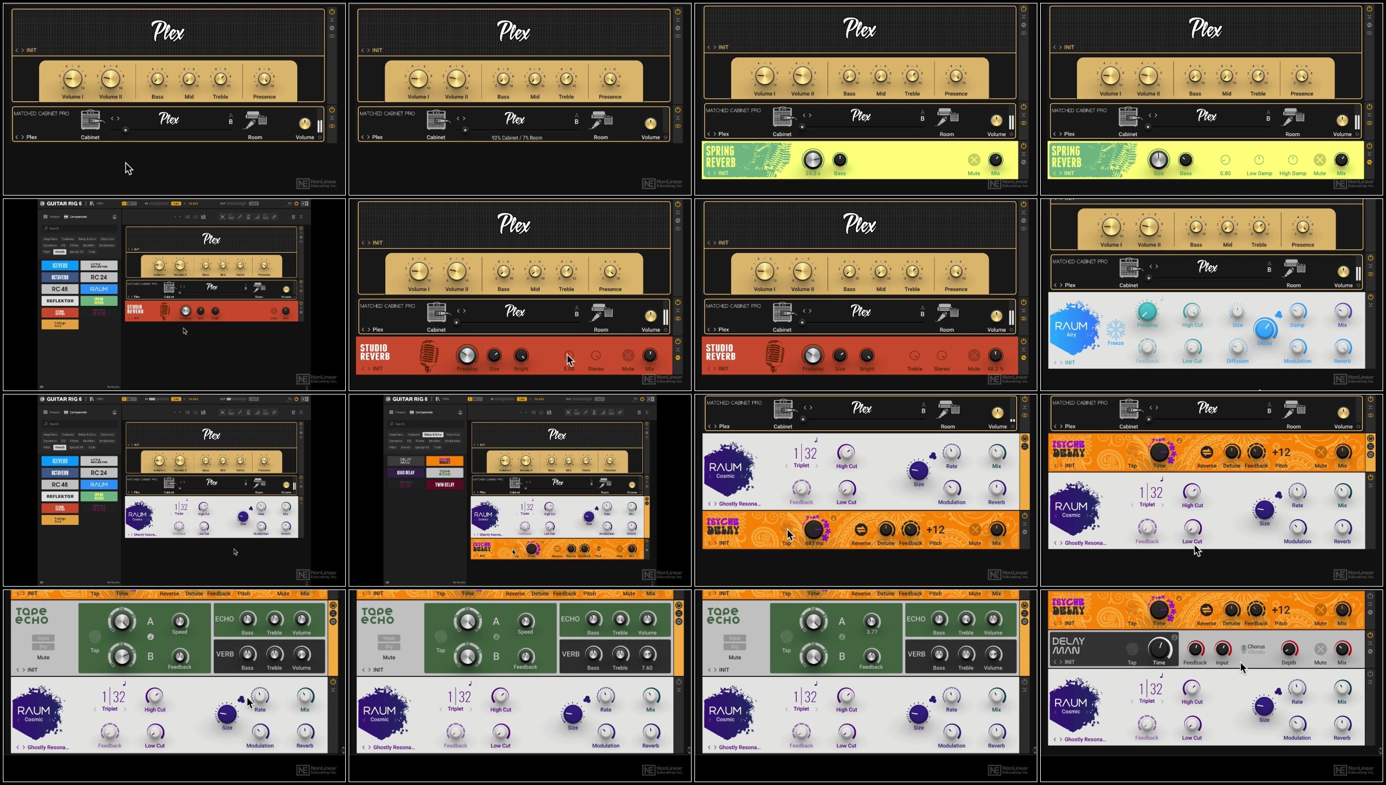Select the highlighted Delay & Echo category tab
This screenshot has width=1386, height=785.
point(433,435)
